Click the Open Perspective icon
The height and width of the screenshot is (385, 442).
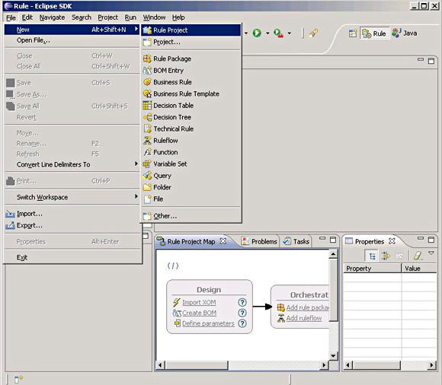[353, 33]
